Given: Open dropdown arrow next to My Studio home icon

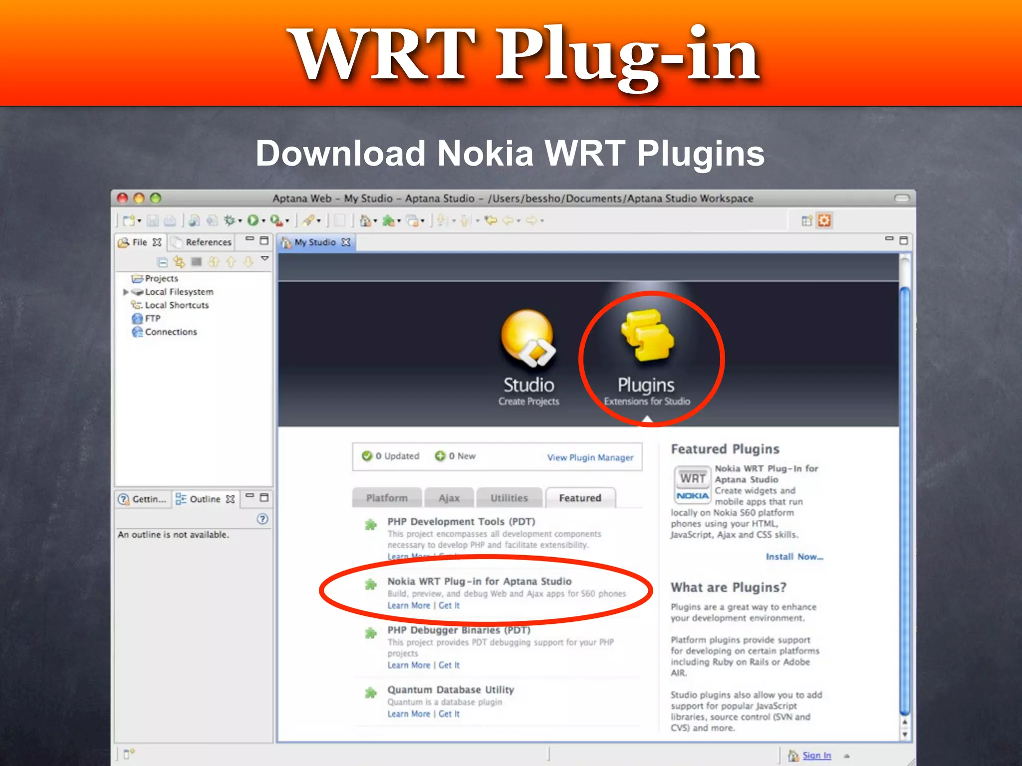Looking at the screenshot, I should pyautogui.click(x=376, y=221).
